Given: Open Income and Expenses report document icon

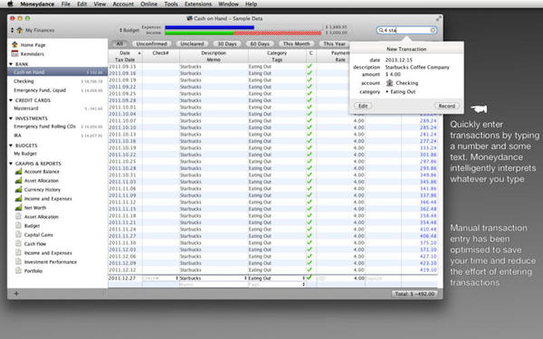Looking at the screenshot, I should [x=18, y=252].
